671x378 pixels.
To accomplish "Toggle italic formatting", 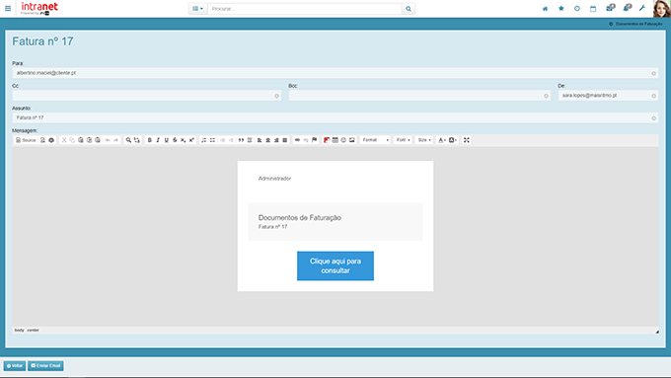I will click(x=158, y=140).
